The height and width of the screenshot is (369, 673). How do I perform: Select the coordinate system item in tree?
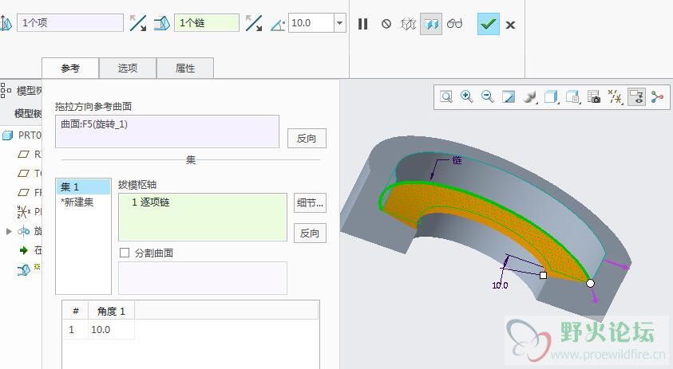click(x=30, y=212)
